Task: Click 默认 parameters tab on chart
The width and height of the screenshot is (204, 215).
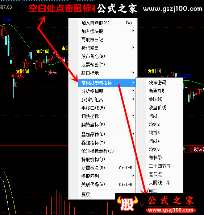Action: click(x=197, y=149)
